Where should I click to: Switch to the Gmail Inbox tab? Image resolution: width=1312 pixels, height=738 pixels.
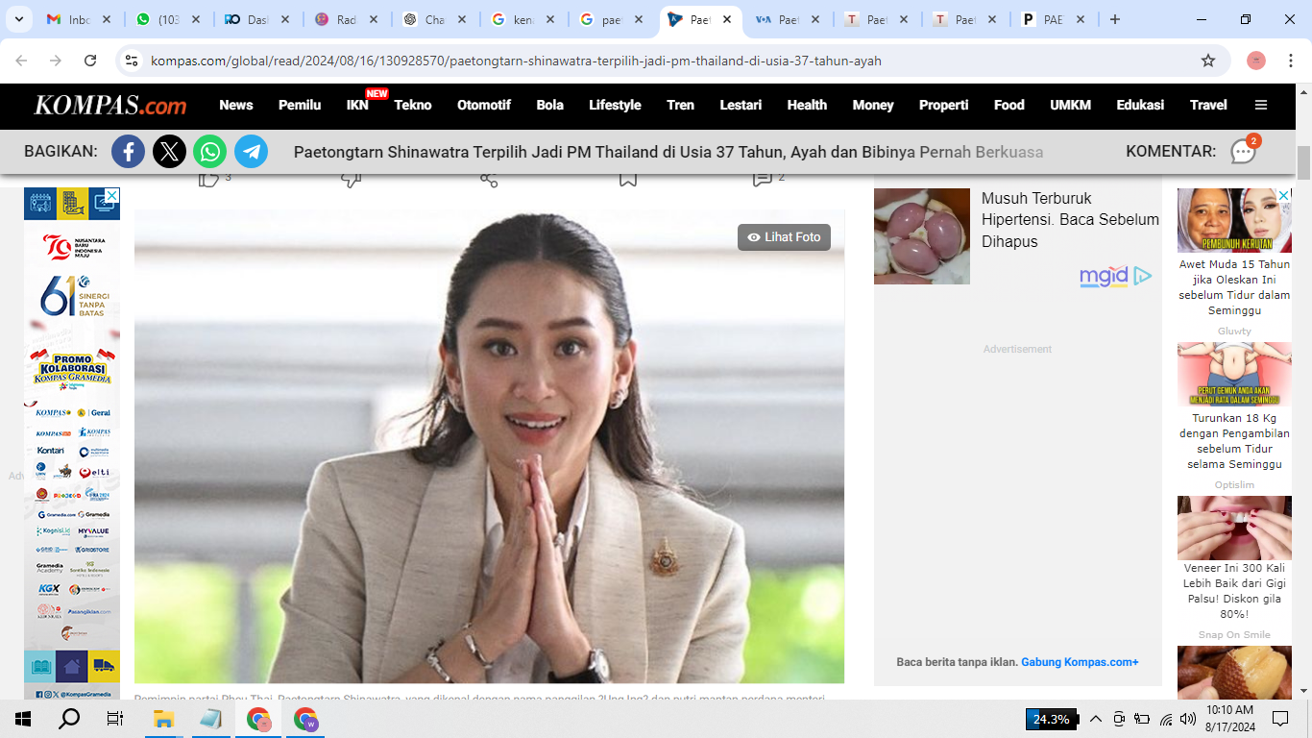(x=79, y=19)
